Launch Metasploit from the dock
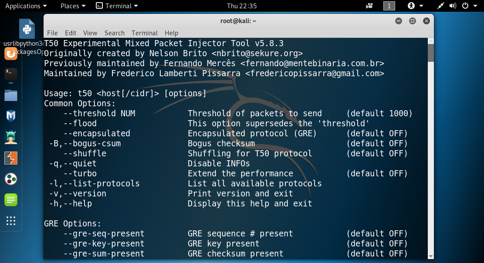Screen dimensions: 484x263 pyautogui.click(x=11, y=116)
